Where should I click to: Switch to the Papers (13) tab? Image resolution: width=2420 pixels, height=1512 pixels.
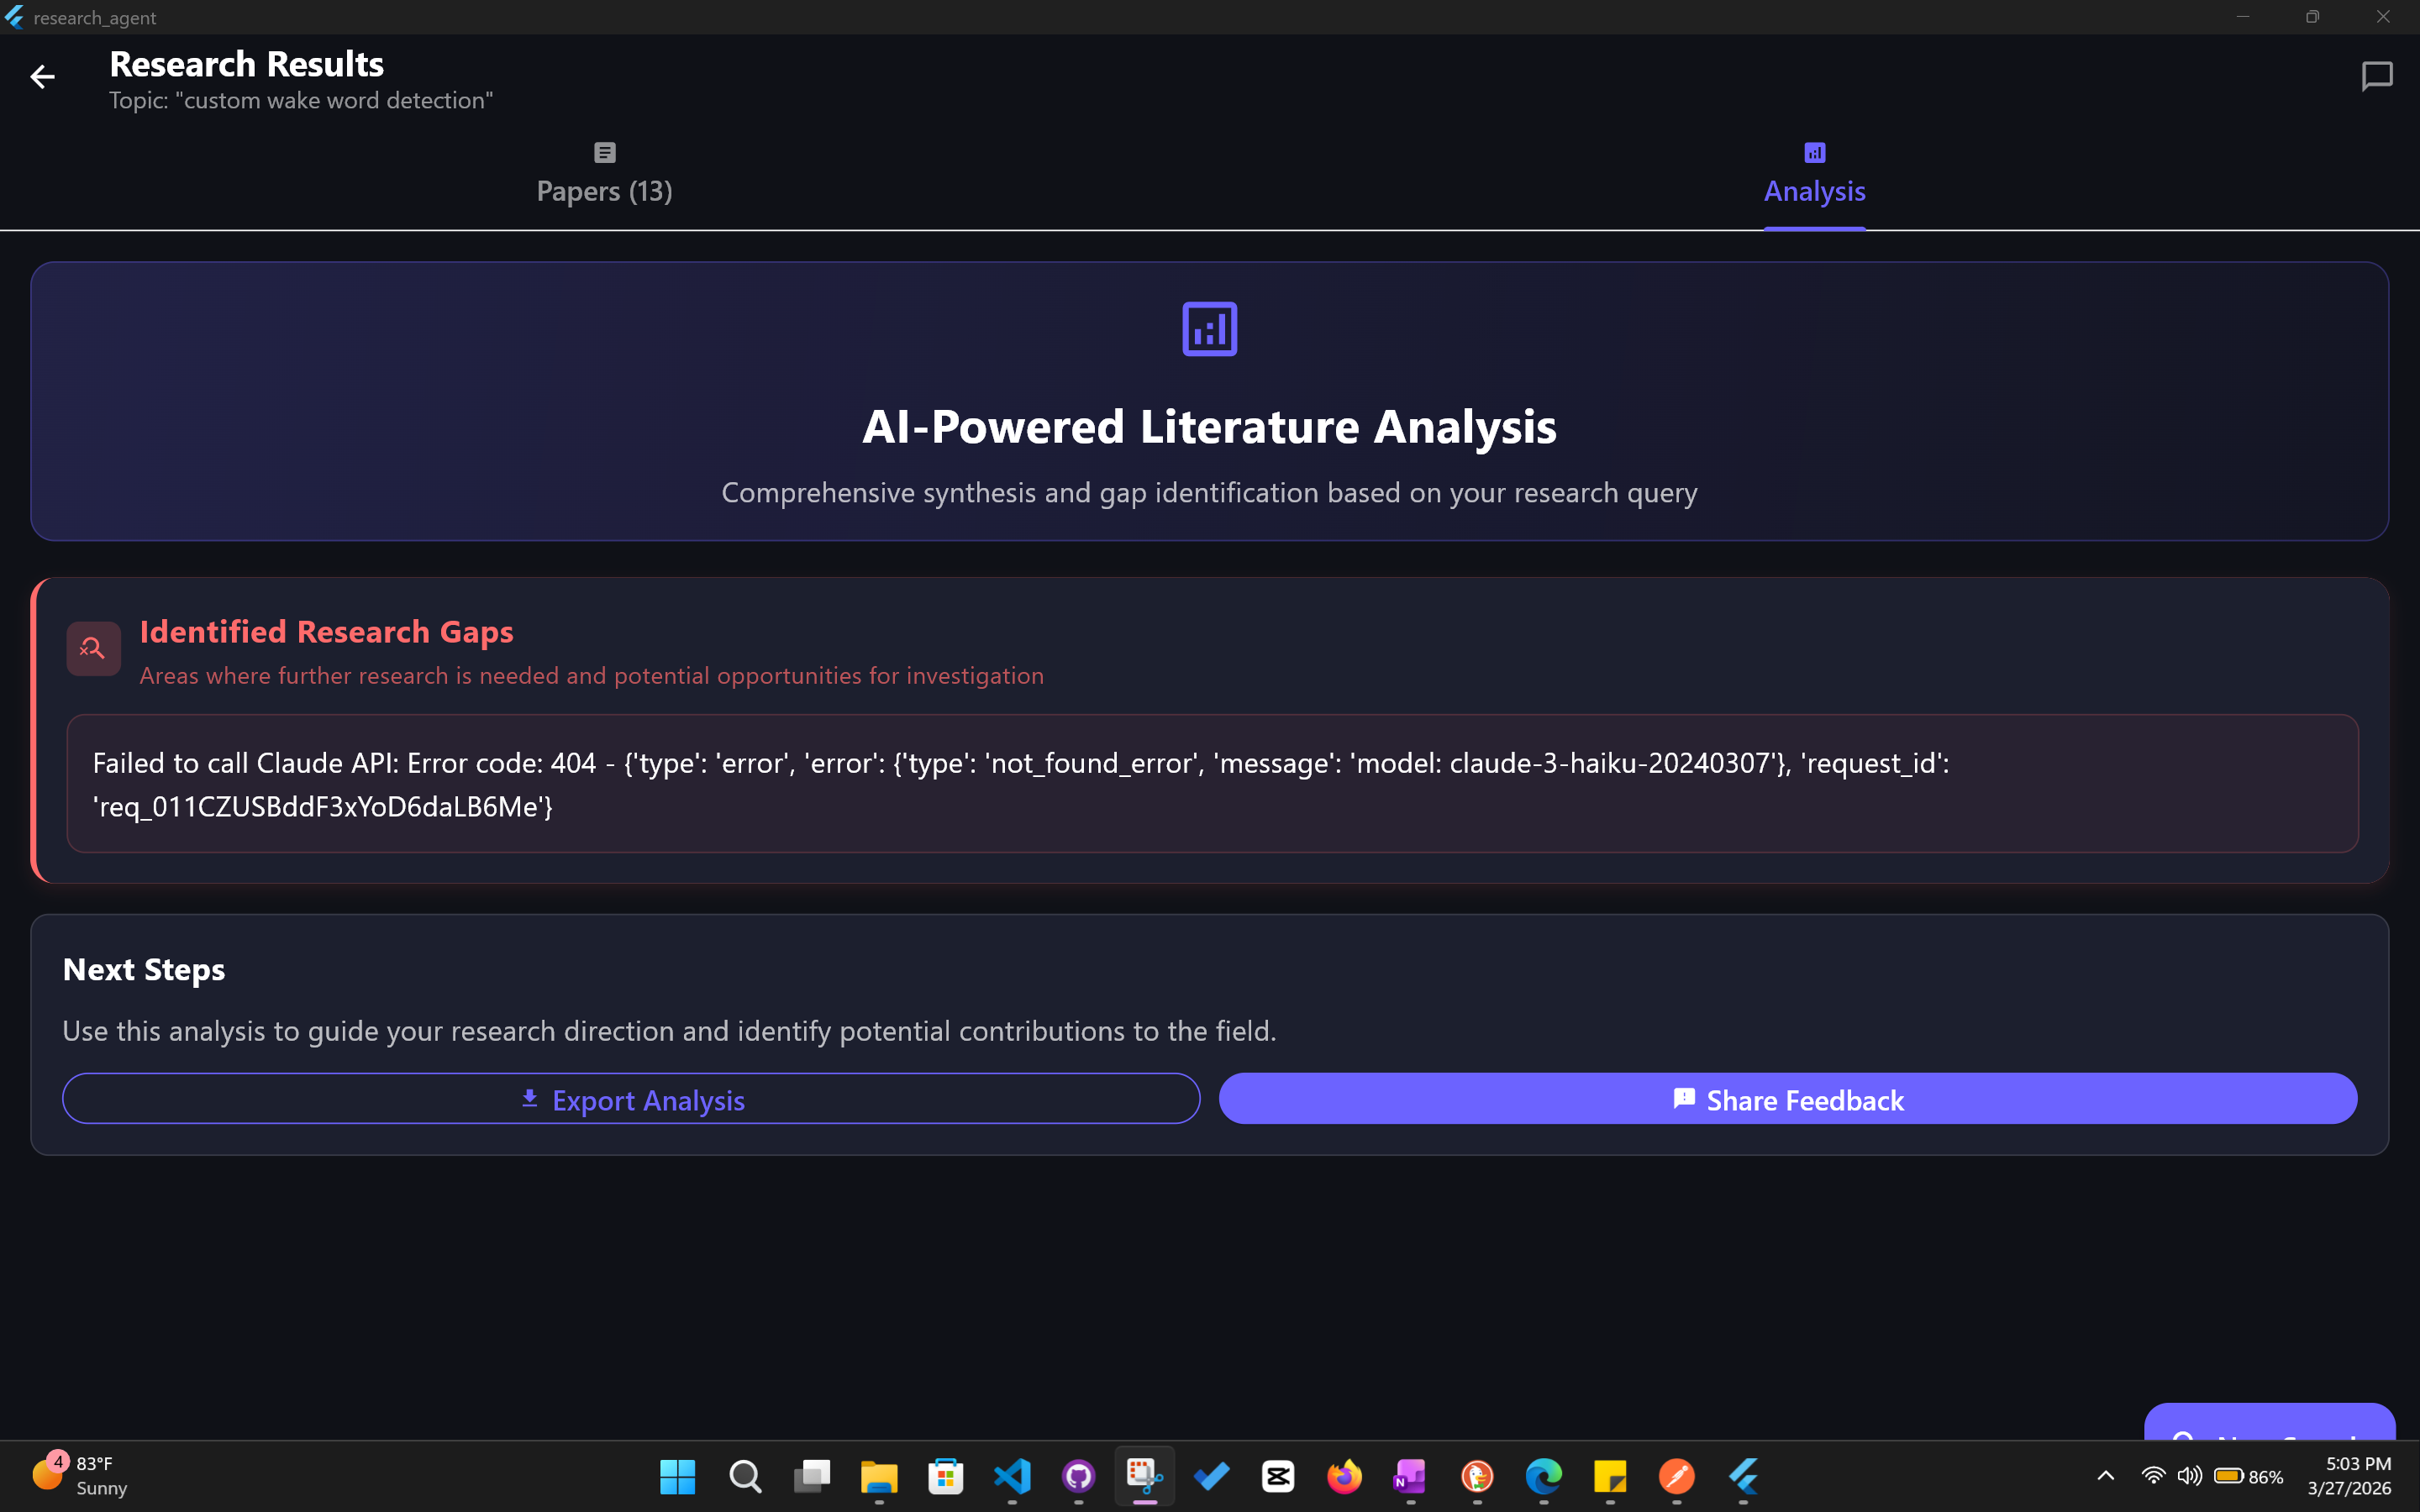click(x=604, y=174)
